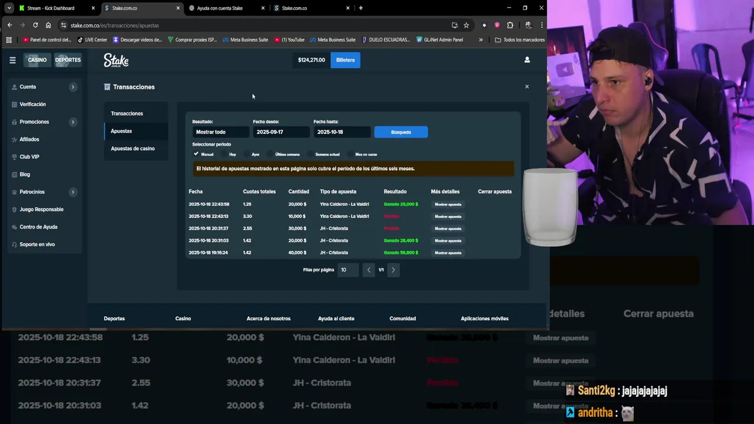Go to previous results page arrow

(x=369, y=270)
